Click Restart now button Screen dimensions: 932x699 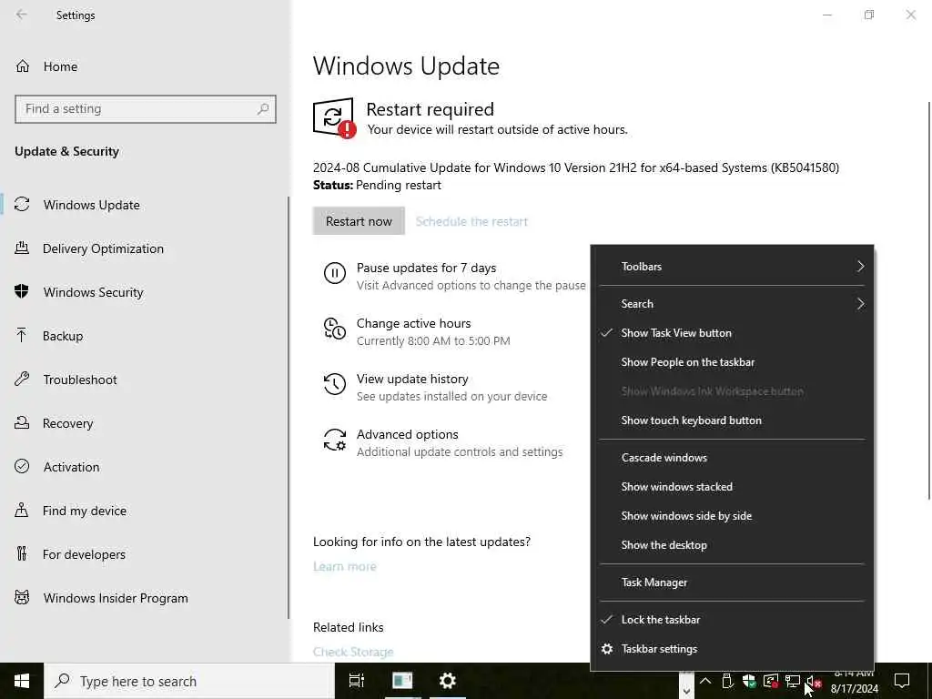click(x=359, y=221)
